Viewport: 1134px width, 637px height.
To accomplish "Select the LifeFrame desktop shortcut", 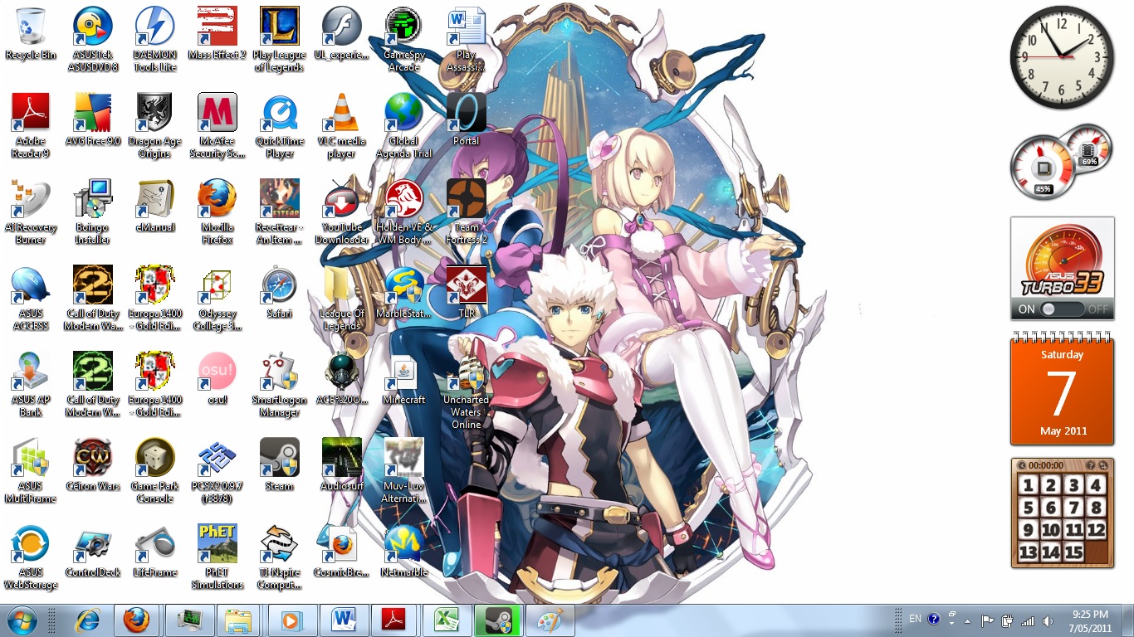I will click(x=154, y=551).
